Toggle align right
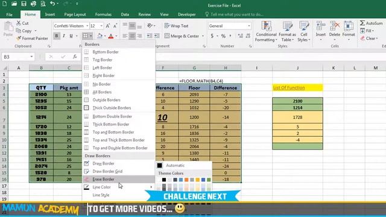 click(139, 36)
